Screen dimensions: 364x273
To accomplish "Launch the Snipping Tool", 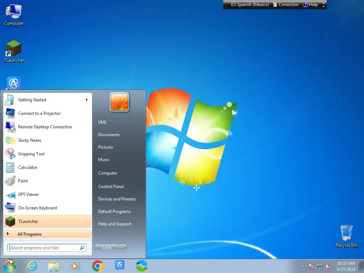I will 48,154.
